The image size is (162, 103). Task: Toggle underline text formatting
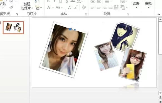[x=61, y=1]
